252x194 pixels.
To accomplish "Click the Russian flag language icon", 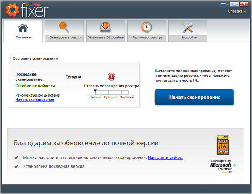I will click(223, 4).
